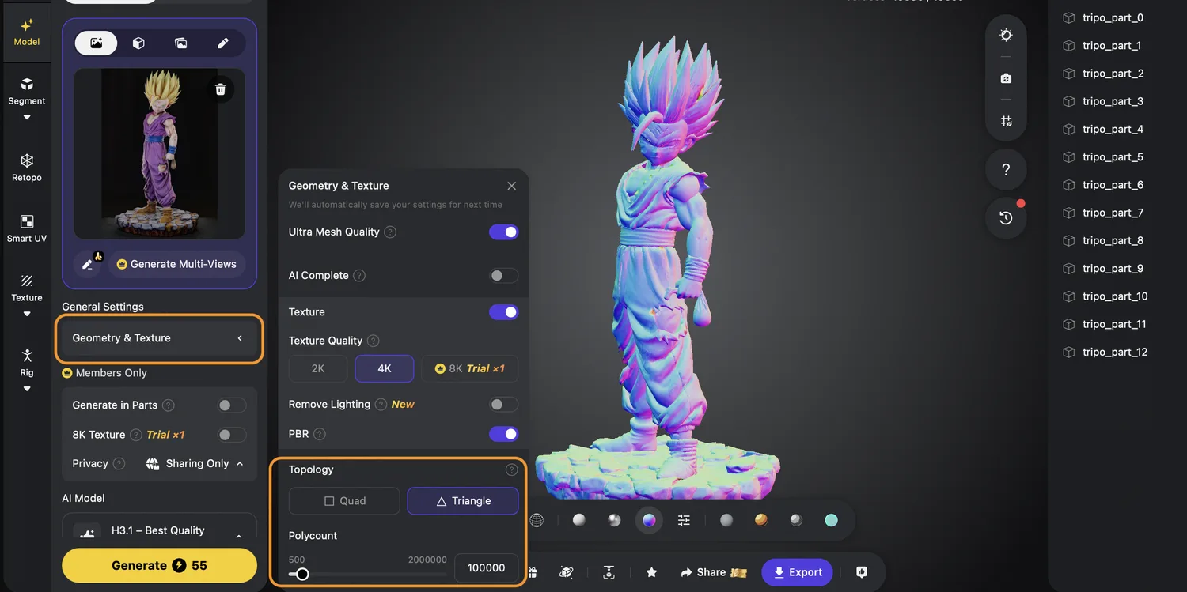Screen dimensions: 1187x592
Task: Select 4K texture quality
Action: [385, 368]
